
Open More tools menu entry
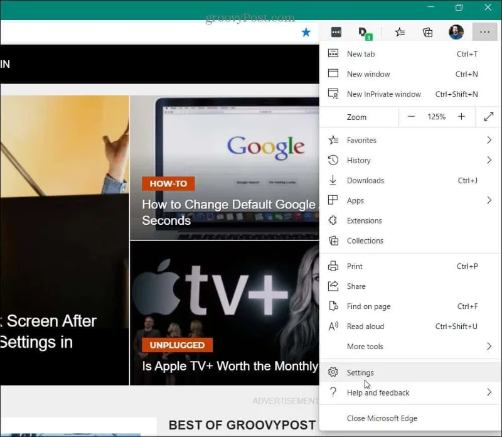tap(410, 347)
